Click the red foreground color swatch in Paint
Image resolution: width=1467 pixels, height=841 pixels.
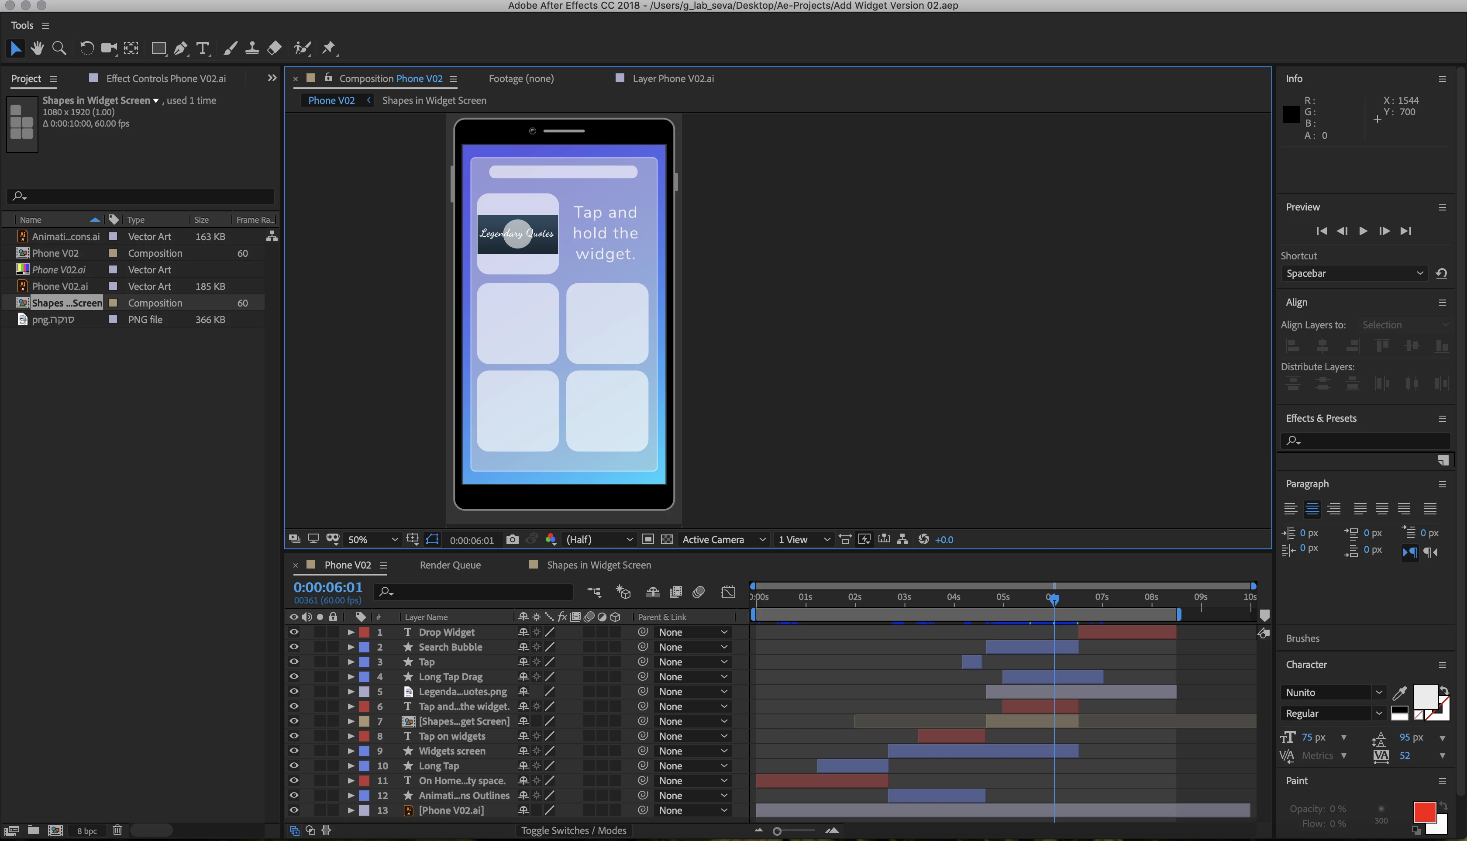pos(1424,812)
